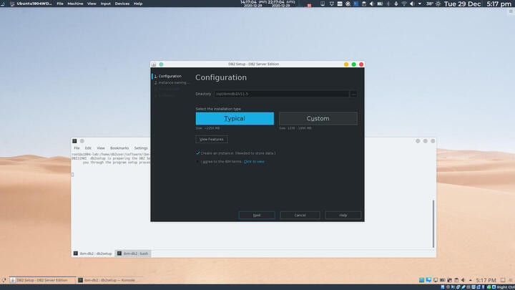This screenshot has height=290, width=515.
Task: Select the Configuration step in the sidebar
Action: [x=168, y=76]
